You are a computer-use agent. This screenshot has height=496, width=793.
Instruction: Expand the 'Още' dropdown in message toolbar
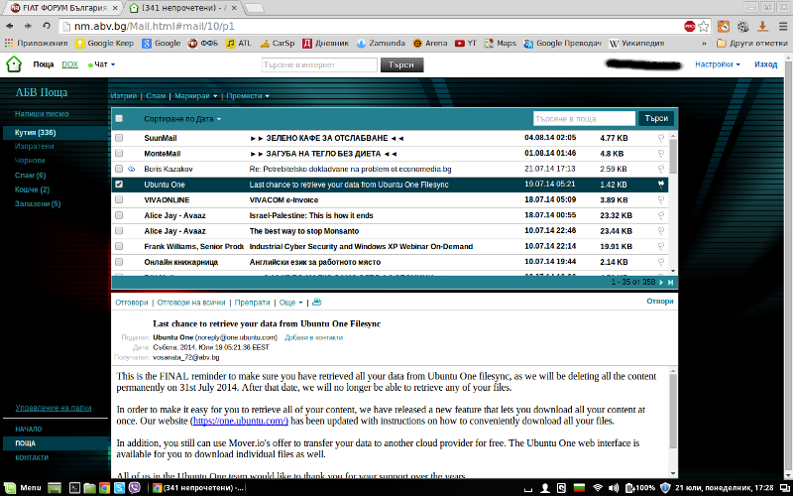tap(289, 302)
